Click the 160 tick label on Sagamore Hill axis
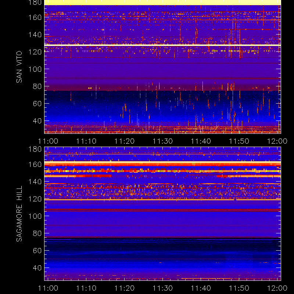Screen dimensions: 294x294 tap(35, 164)
